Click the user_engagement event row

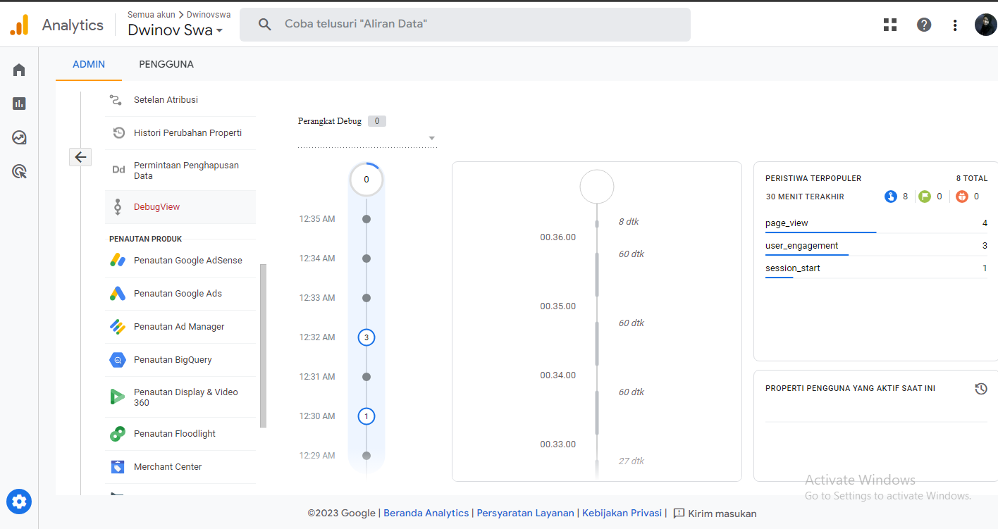click(x=876, y=246)
